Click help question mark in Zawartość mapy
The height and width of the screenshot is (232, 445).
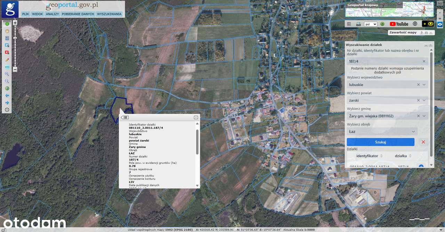[422, 33]
